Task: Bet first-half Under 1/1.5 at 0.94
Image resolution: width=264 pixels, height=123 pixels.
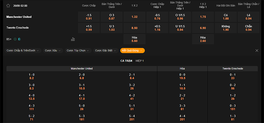Action: click(180, 28)
